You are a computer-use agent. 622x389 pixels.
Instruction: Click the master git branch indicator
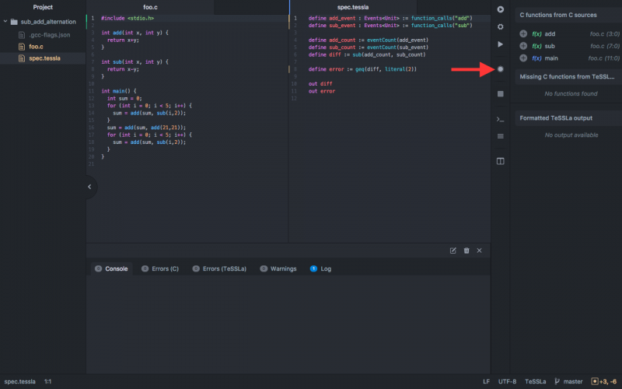568,381
